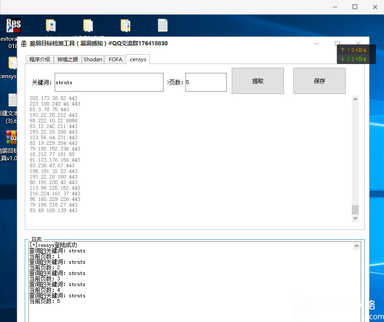384x322 pixels.
Task: Open the 新建文本 (3) text file icon
Action: pyautogui.click(x=12, y=100)
